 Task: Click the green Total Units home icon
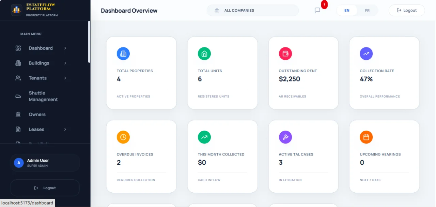(204, 54)
